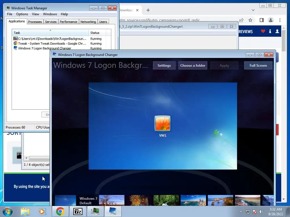Open the Windows Start menu
The height and width of the screenshot is (217, 290).
pos(8,211)
